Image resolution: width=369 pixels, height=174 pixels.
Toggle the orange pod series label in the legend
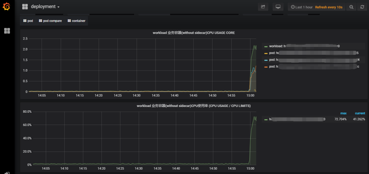[272, 66]
